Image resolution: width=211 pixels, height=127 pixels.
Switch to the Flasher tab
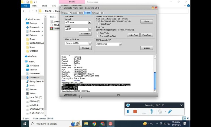click(x=65, y=13)
